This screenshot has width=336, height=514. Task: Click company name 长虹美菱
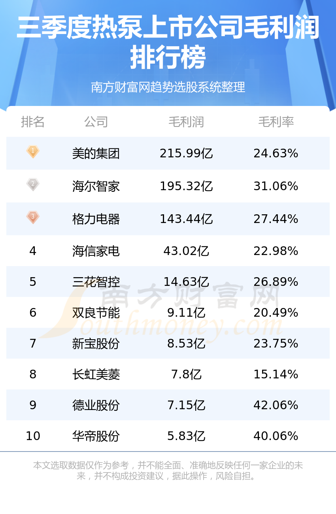[x=96, y=374]
